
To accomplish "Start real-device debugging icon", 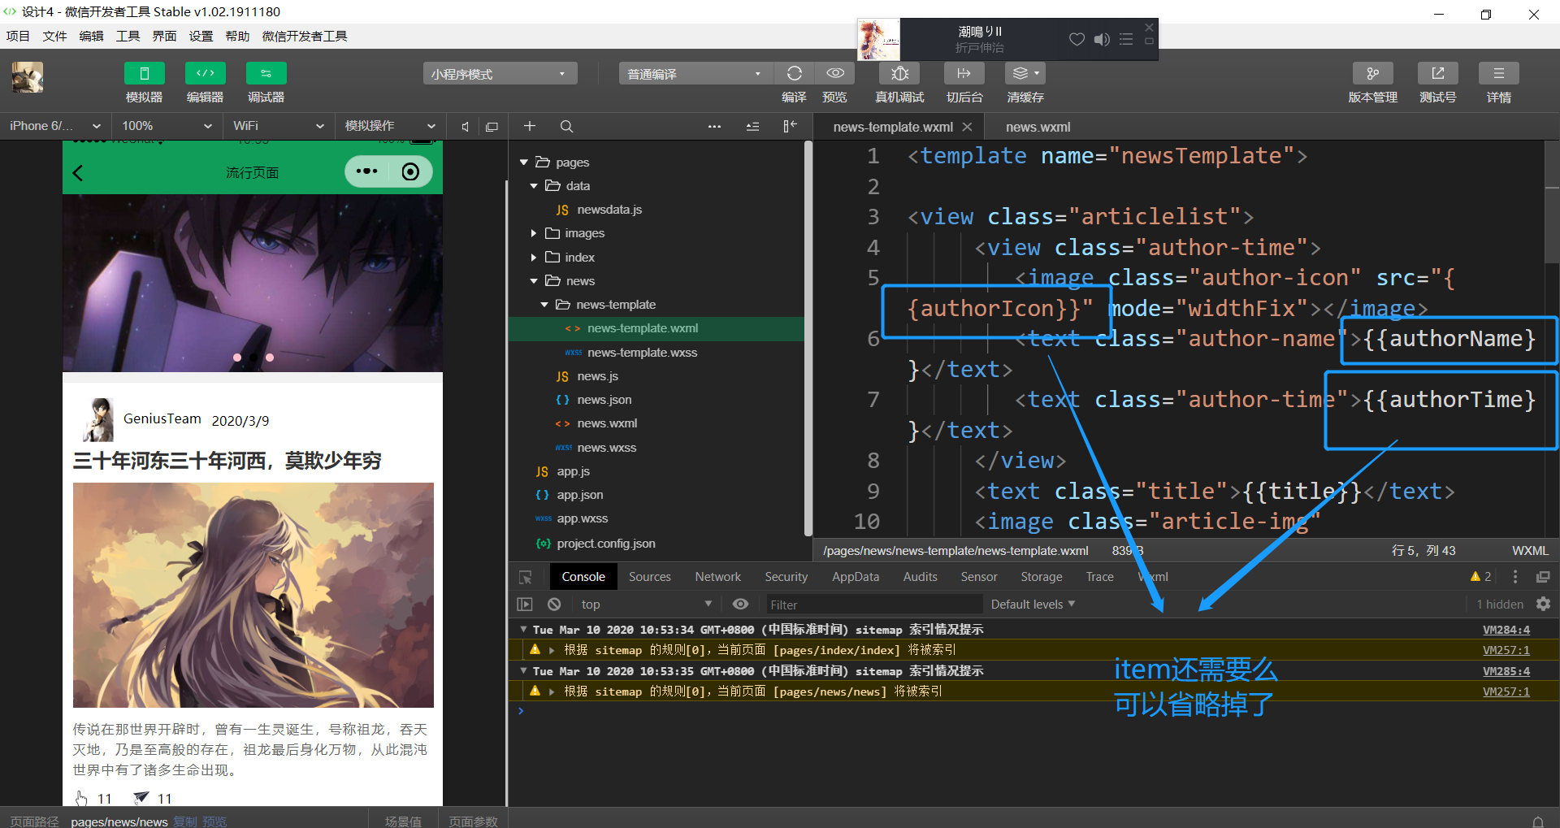I will pos(899,73).
